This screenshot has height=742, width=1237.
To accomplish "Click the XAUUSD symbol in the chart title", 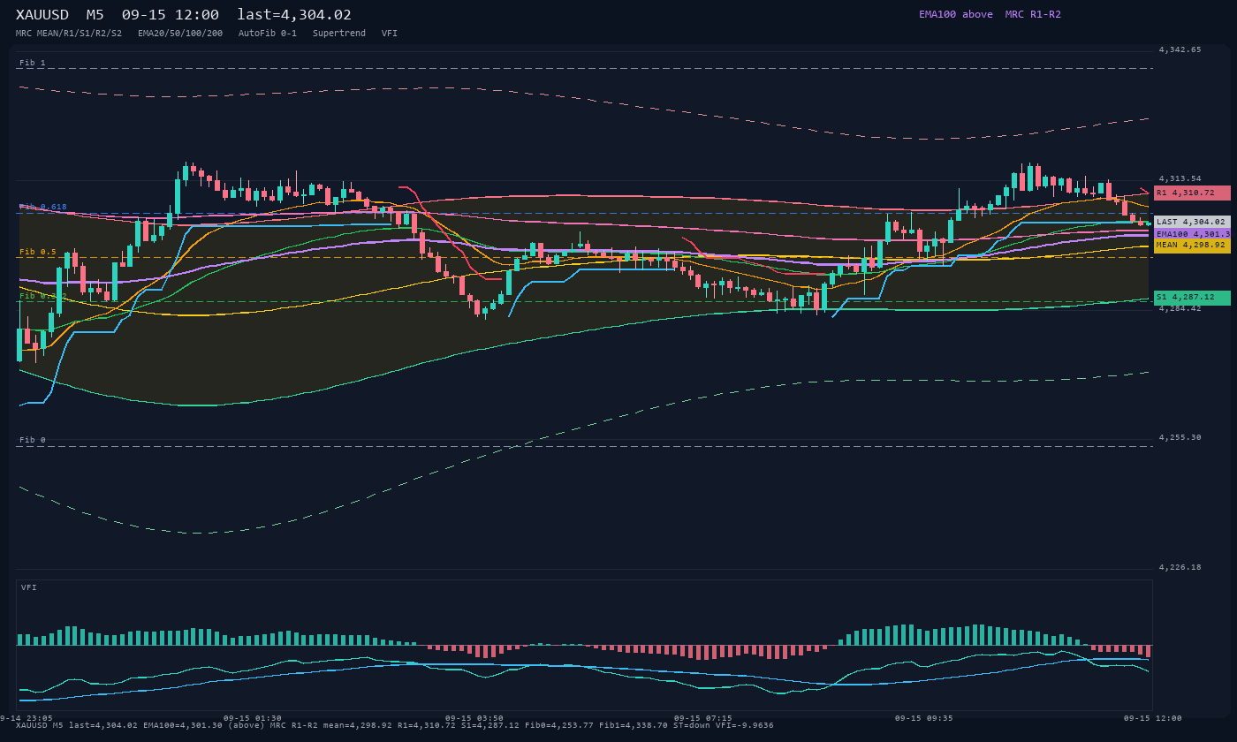I will tap(42, 15).
